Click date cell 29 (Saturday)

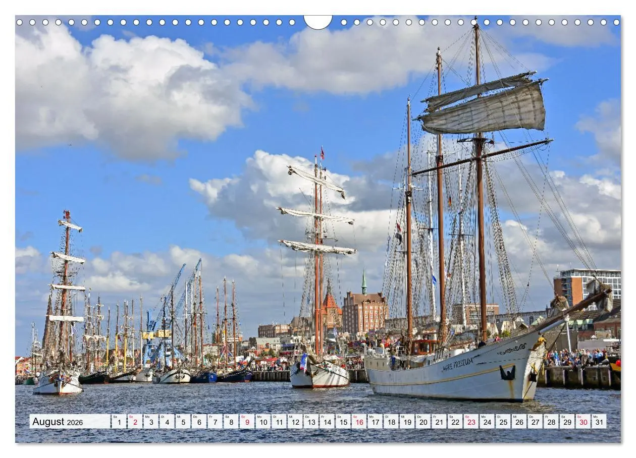567,422
